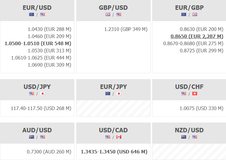
Task: Select the 0.7300 (AUD 260 M) expiry
Action: point(49,152)
